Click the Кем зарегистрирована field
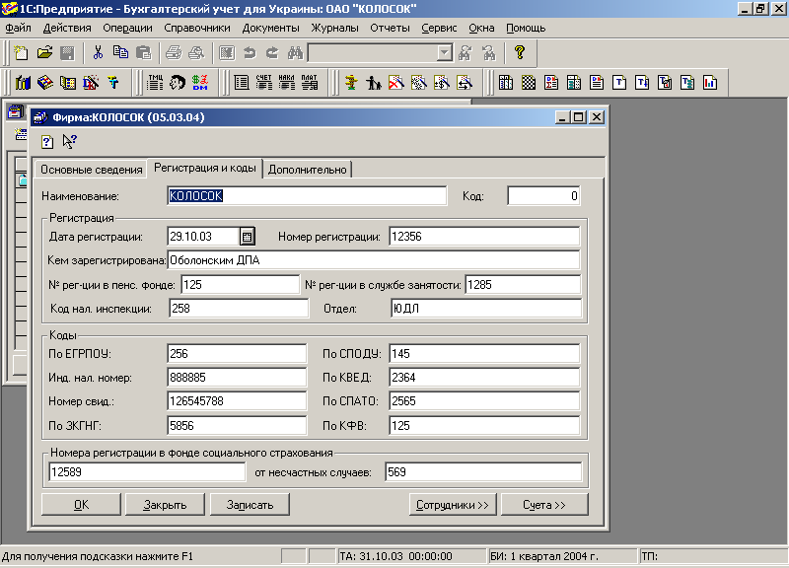Viewport: 789px width, 568px height. point(374,260)
